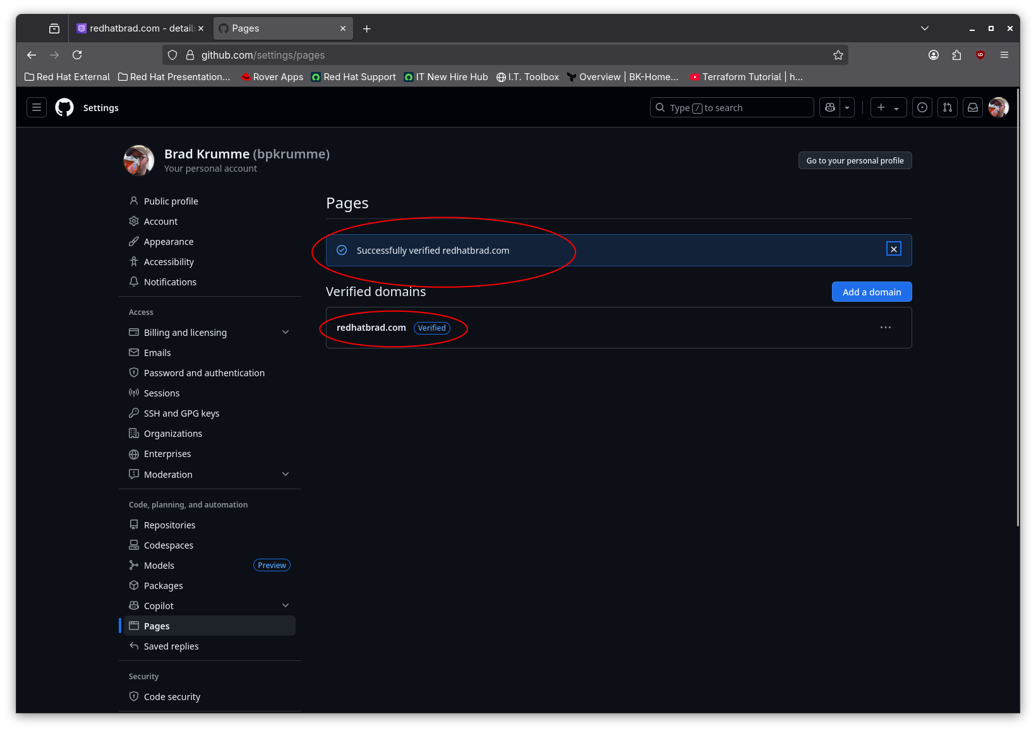
Task: Expand the Moderation section chevron
Action: pyautogui.click(x=286, y=475)
